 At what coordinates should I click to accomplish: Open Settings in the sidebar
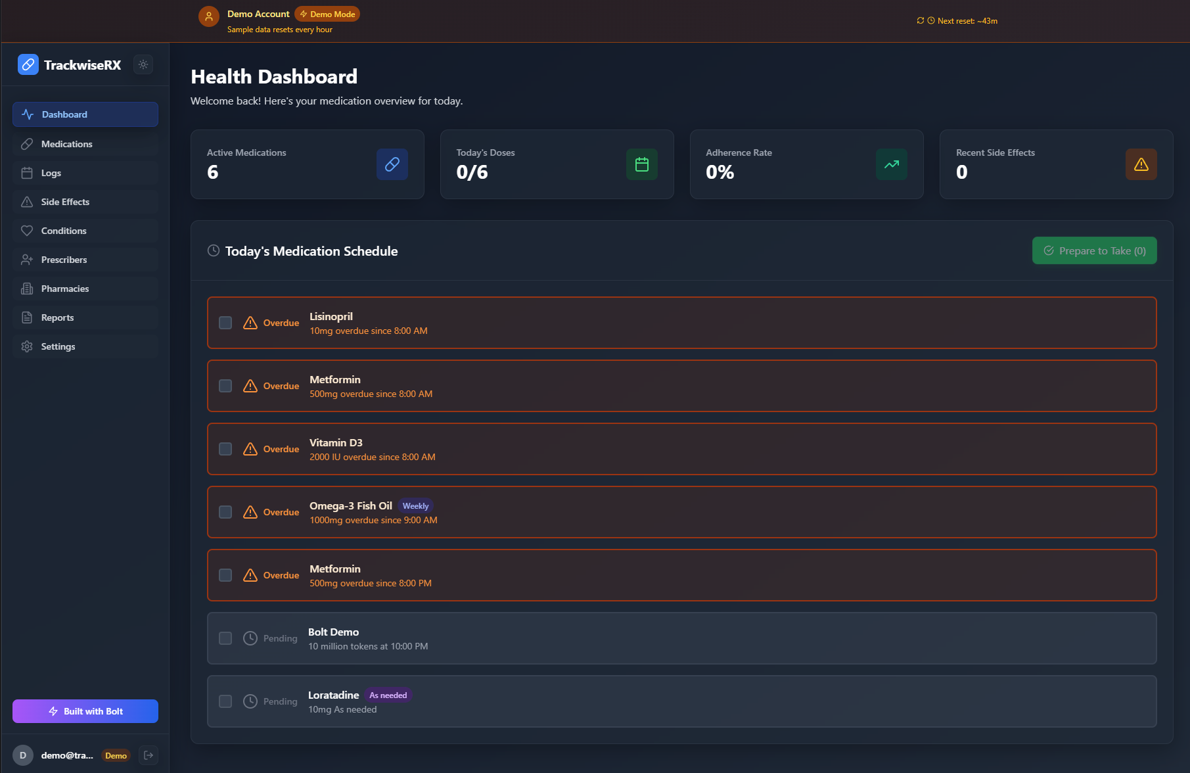pos(85,346)
